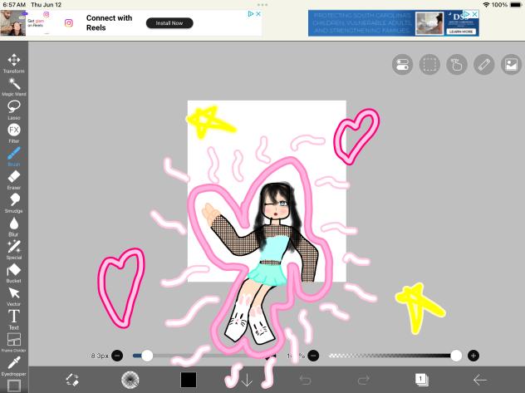Click the Install Now ad button
The width and height of the screenshot is (525, 393).
[169, 23]
